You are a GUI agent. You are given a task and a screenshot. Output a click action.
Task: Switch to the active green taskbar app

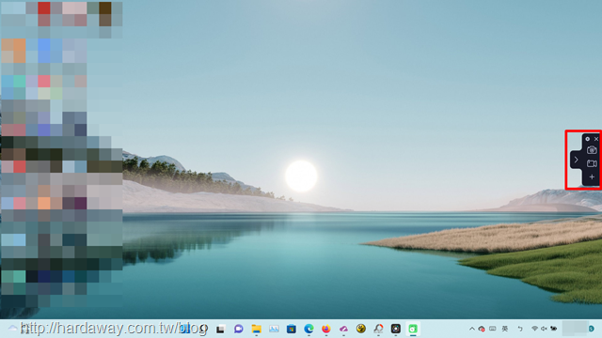click(413, 329)
